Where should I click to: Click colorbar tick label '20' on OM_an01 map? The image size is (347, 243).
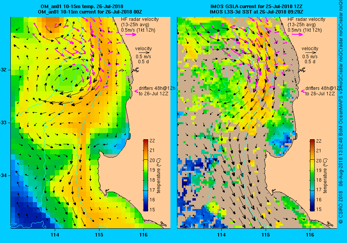[152, 160]
